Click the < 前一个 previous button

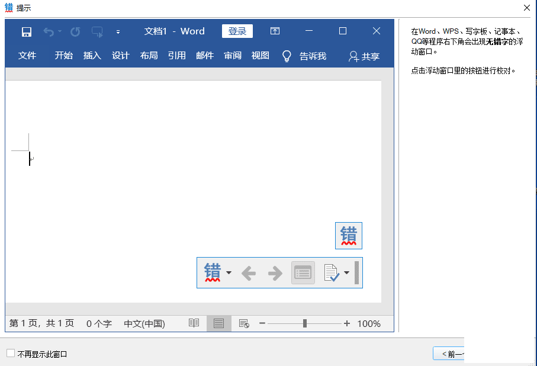[449, 354]
